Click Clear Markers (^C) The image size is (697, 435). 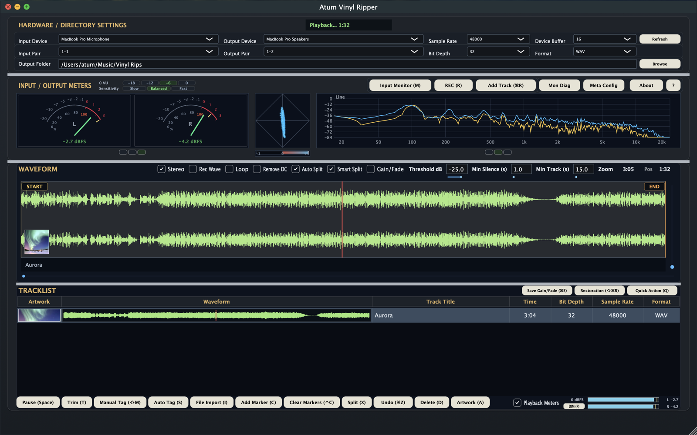(x=311, y=402)
